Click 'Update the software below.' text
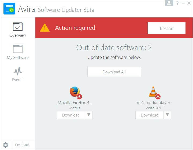 114,57
